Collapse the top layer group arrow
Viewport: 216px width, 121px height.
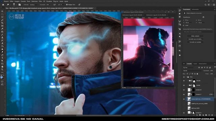click(186, 77)
